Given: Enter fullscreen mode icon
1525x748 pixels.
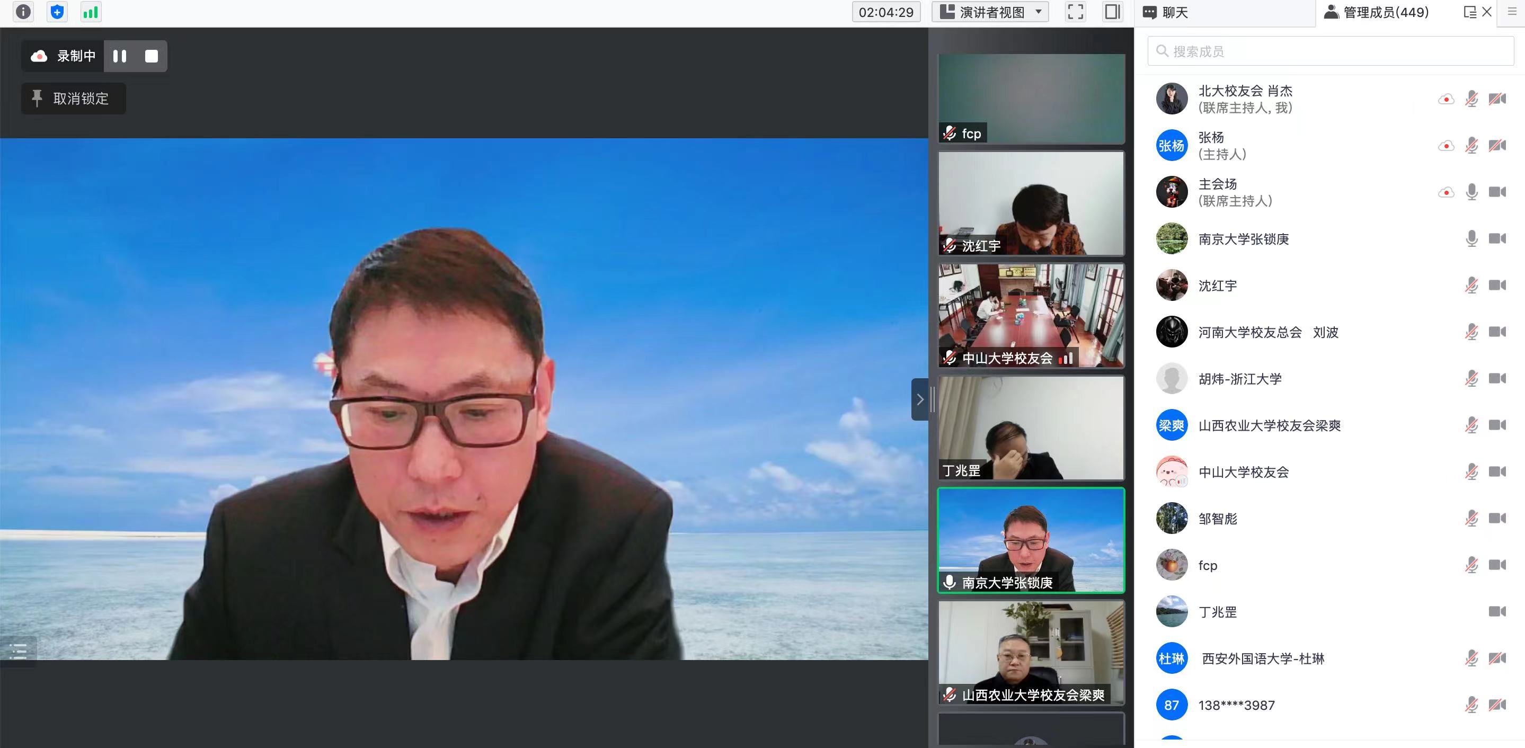Looking at the screenshot, I should pos(1075,12).
